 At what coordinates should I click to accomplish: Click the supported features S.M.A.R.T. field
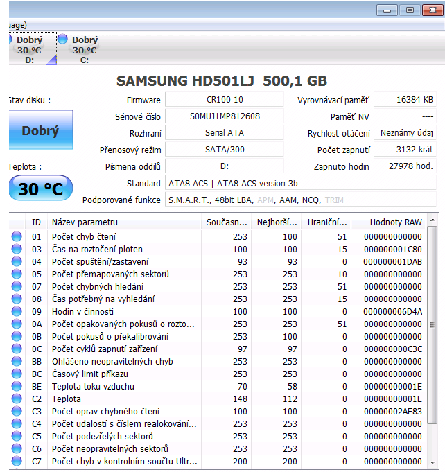pos(301,200)
